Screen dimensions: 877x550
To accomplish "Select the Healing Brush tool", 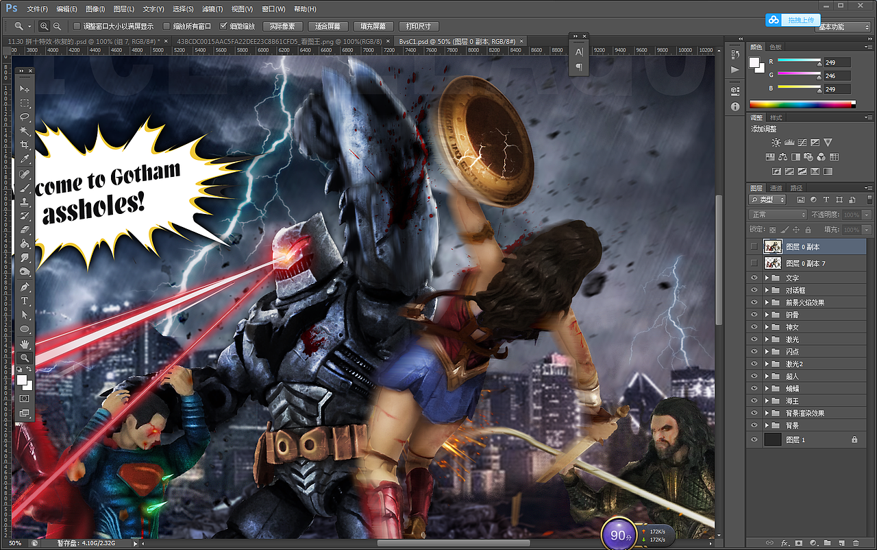I will [x=25, y=174].
